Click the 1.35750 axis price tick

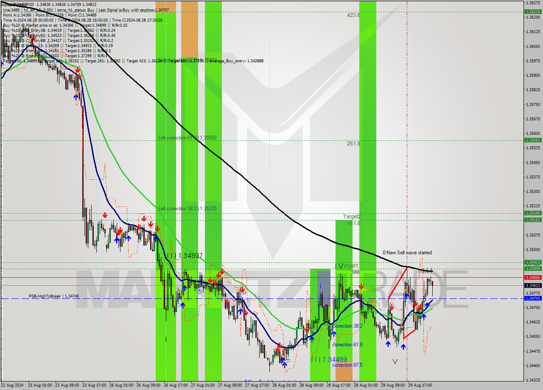click(x=532, y=104)
